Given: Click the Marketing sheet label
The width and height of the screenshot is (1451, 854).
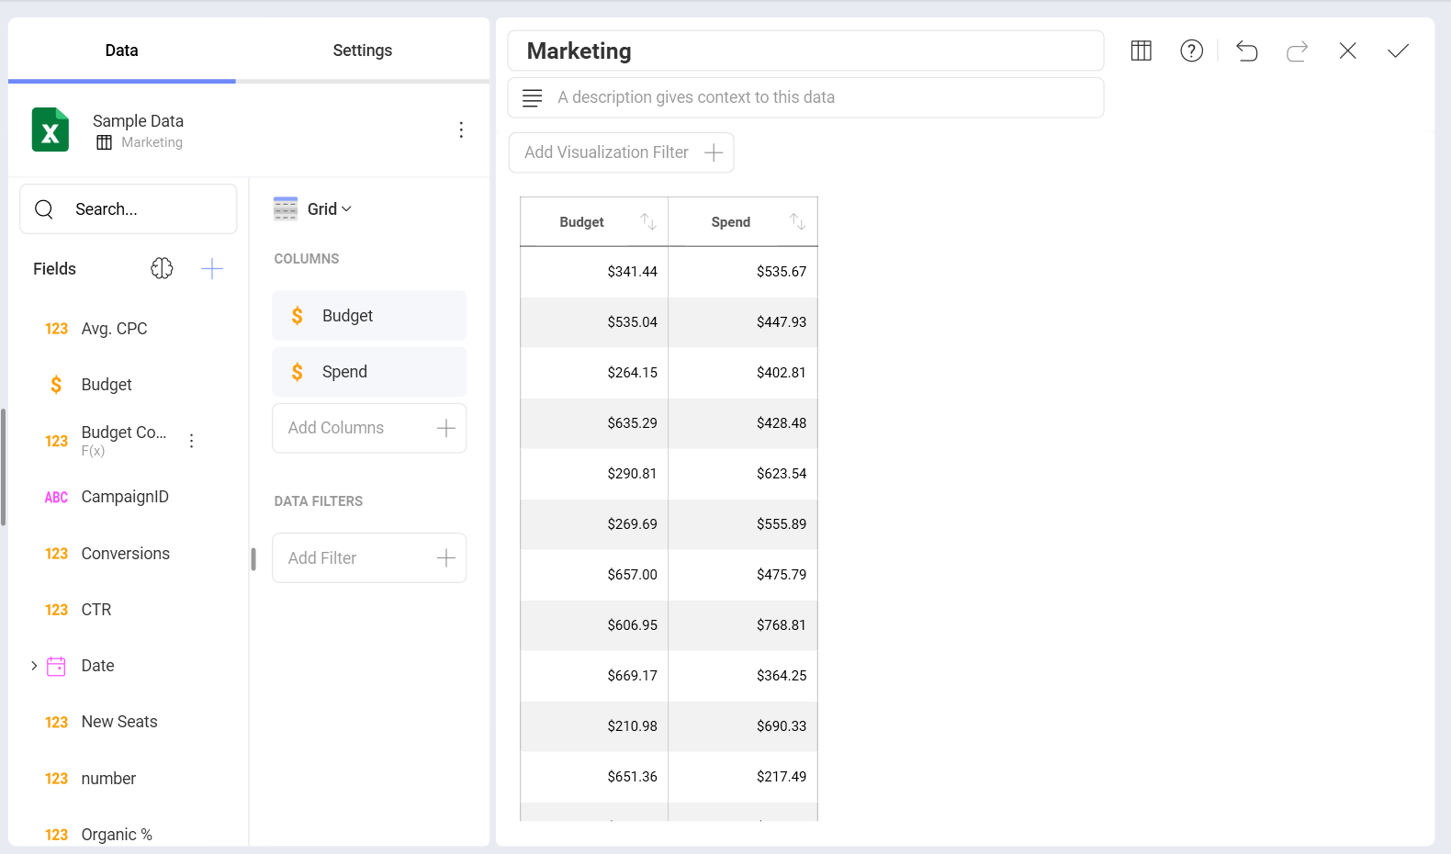Looking at the screenshot, I should click(152, 142).
